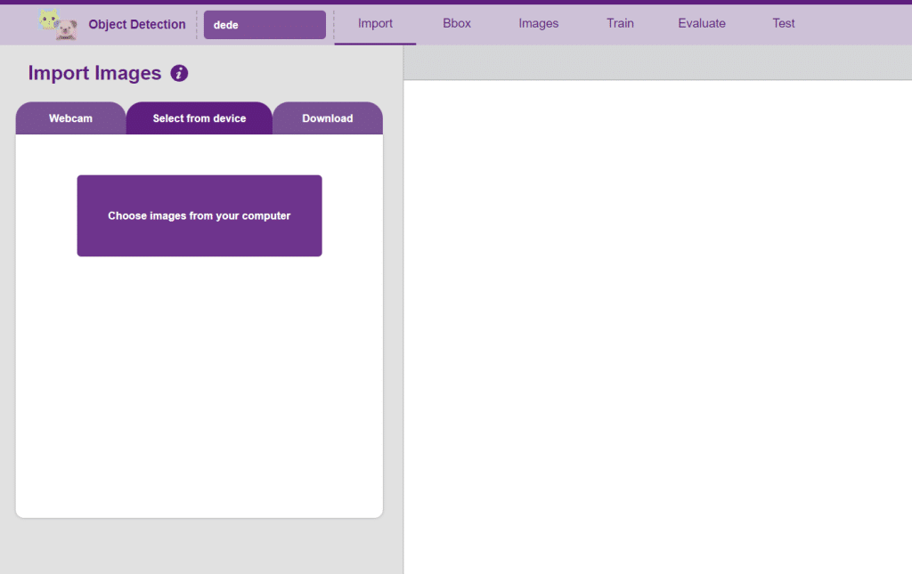Screen dimensions: 912x574
Task: Click the gray header strip above the preview canvas
Action: 657,63
